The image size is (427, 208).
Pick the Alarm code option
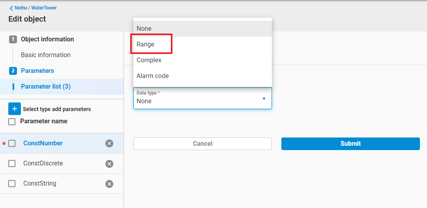click(153, 76)
